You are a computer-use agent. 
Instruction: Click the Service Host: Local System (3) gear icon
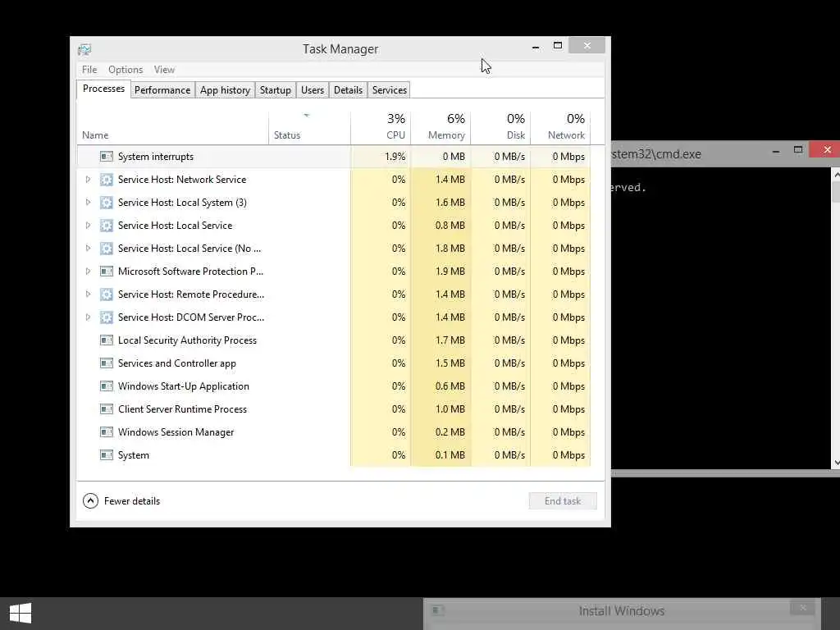point(107,203)
